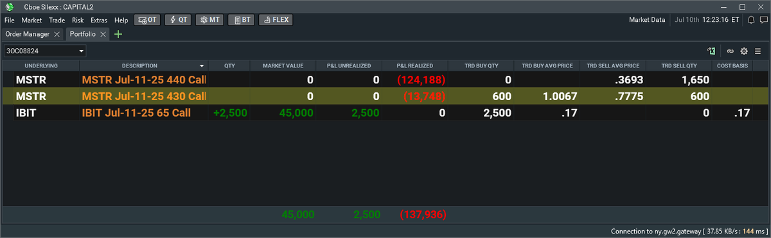Open the OT order ticket button
Screen dimensions: 771x238
point(146,20)
